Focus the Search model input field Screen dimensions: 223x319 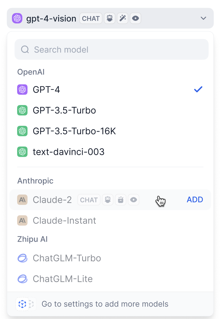click(x=111, y=50)
